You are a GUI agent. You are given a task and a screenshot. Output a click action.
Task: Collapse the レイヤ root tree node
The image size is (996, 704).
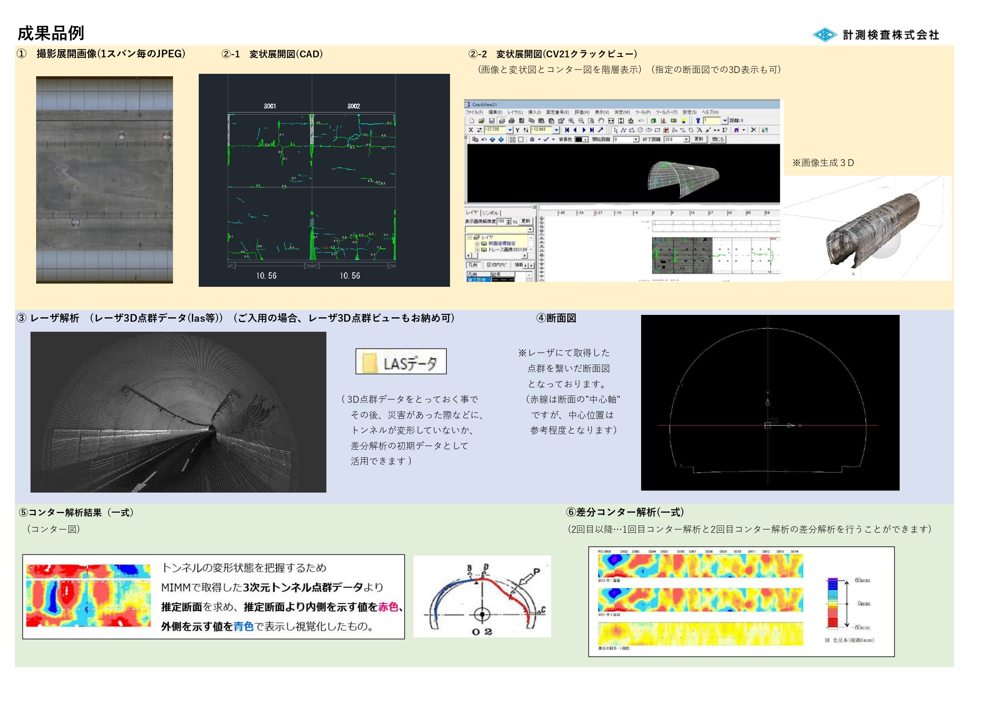click(470, 238)
